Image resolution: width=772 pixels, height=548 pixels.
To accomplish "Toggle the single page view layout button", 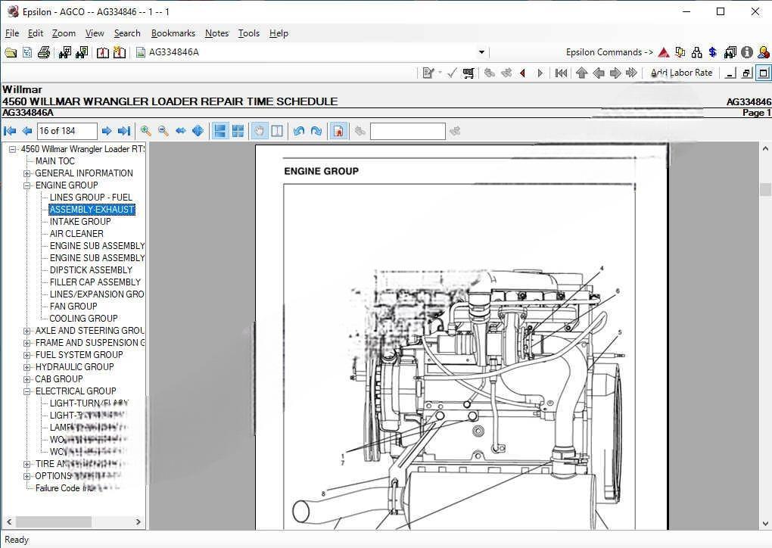I will (219, 130).
